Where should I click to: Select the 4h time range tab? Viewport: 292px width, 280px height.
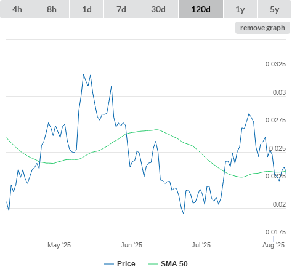[17, 9]
